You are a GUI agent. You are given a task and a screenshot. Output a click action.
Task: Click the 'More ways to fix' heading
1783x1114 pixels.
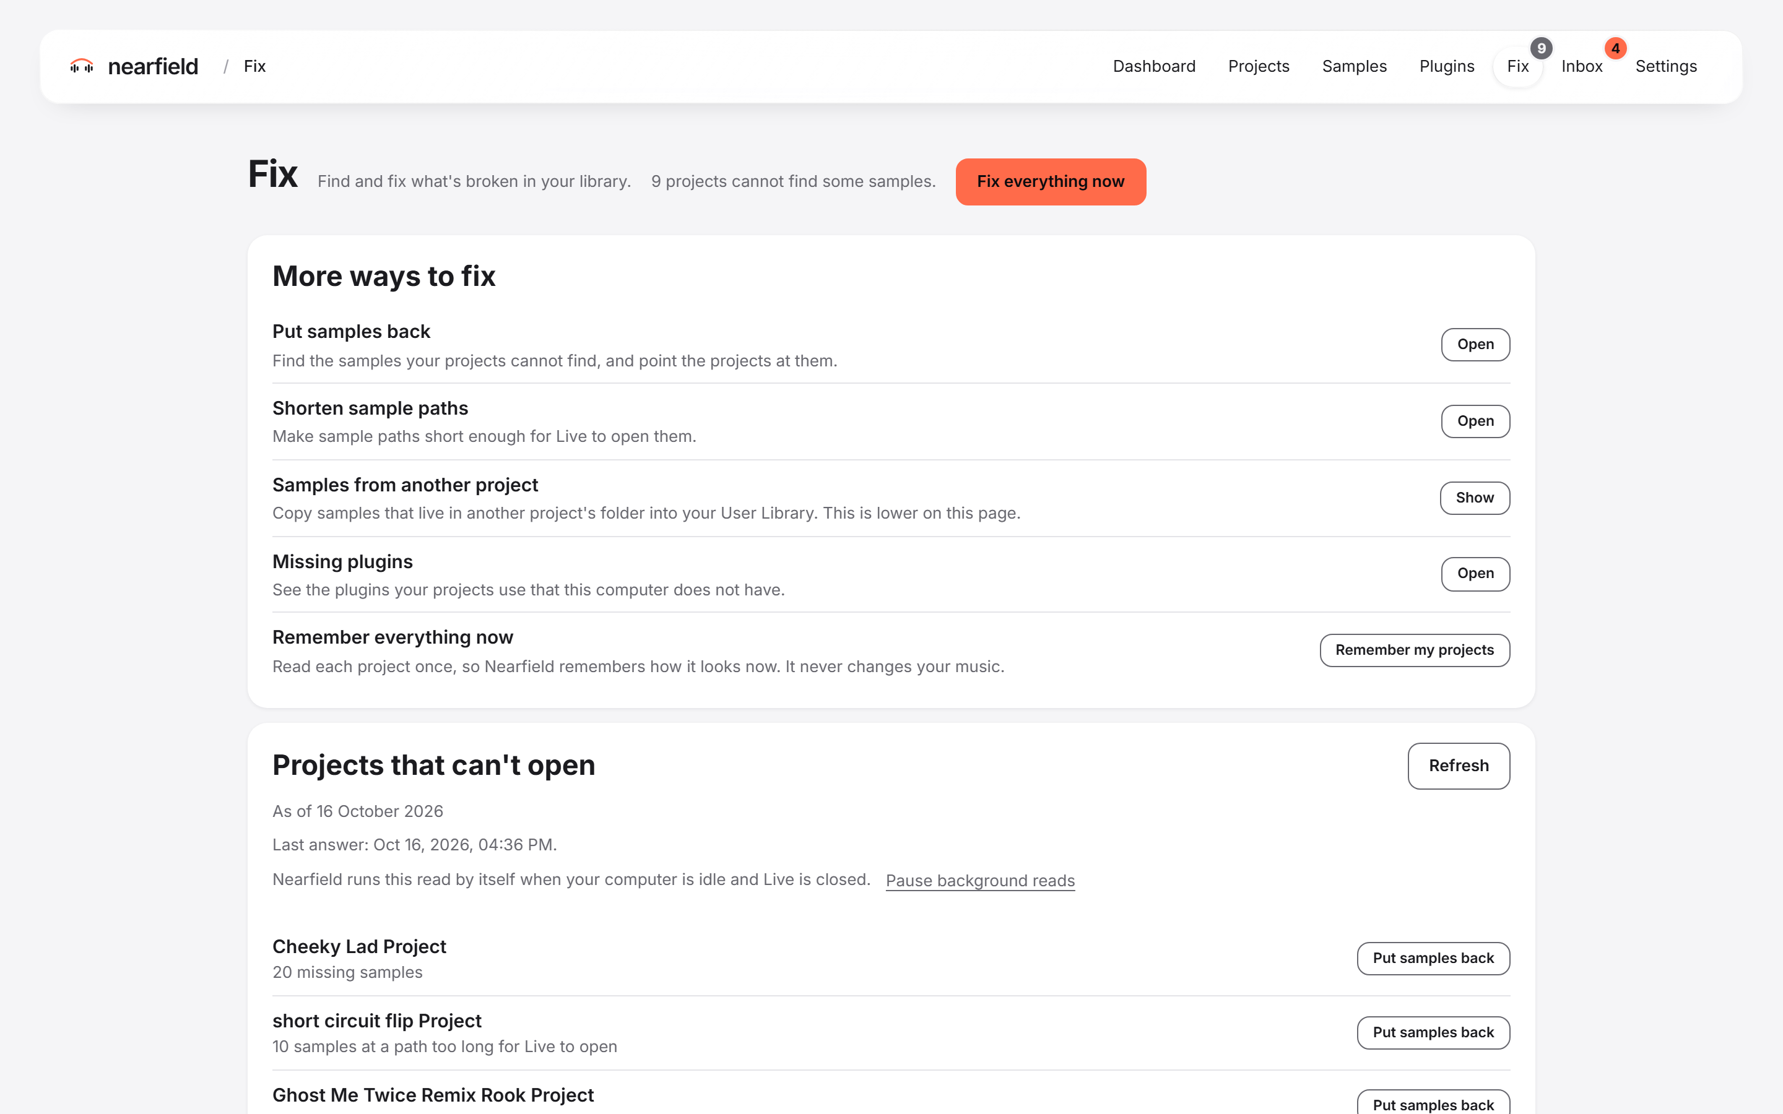[384, 276]
